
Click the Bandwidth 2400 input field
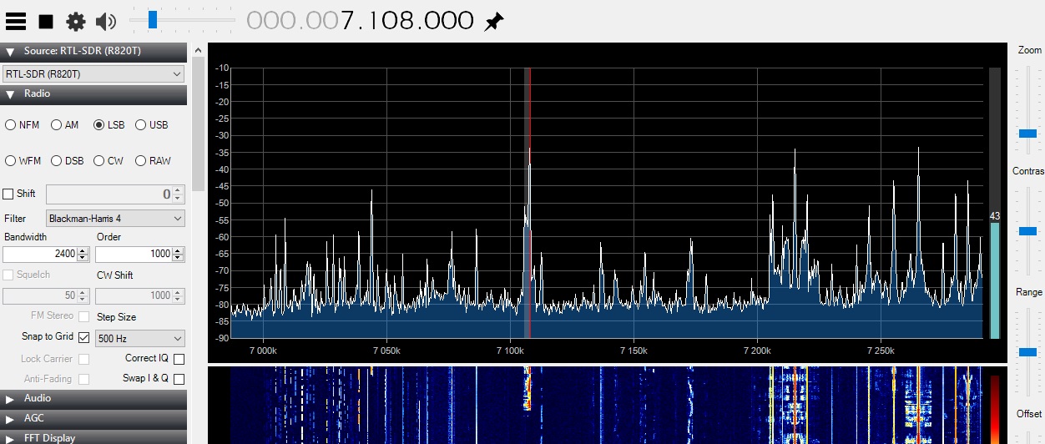point(40,254)
